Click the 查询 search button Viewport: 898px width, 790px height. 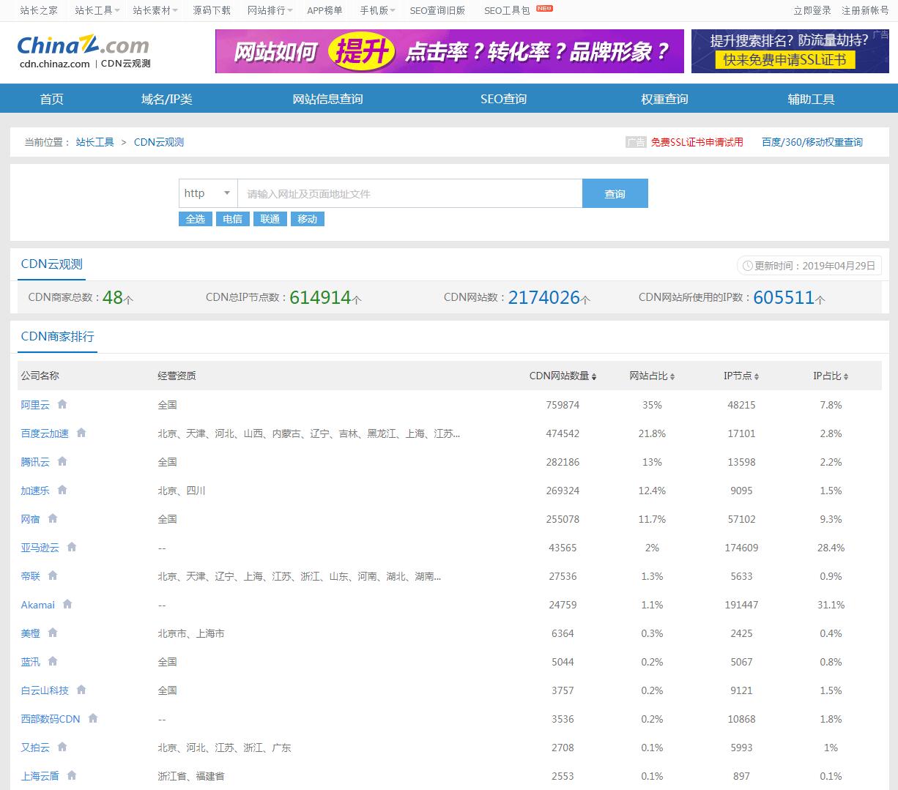615,193
